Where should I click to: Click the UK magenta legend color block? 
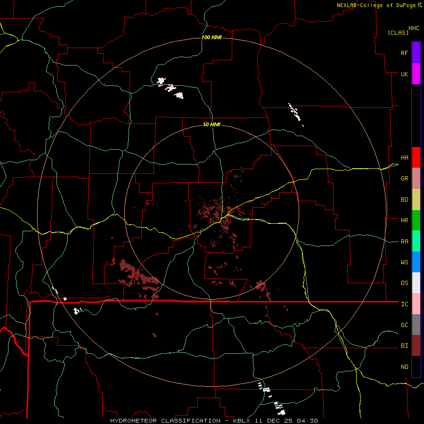pyautogui.click(x=416, y=74)
